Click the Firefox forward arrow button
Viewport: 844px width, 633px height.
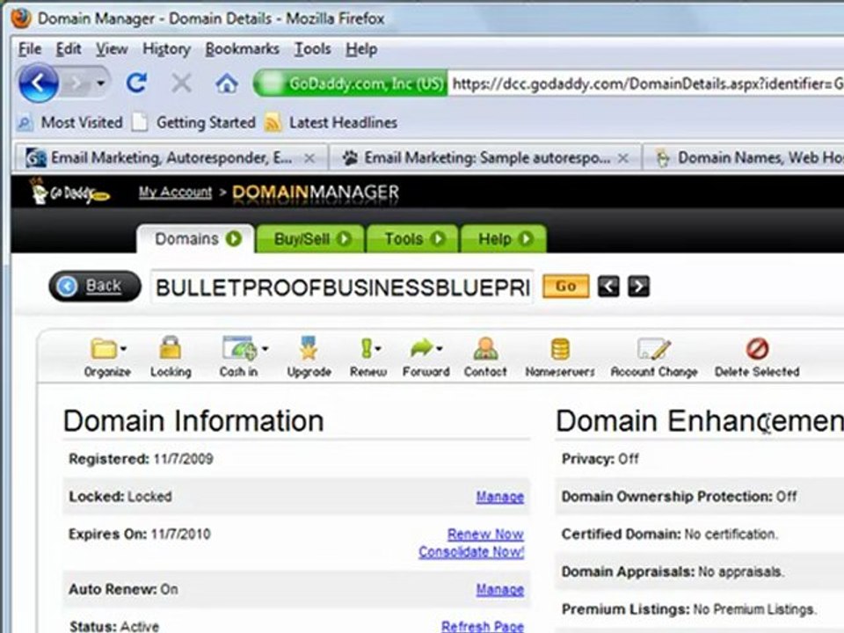[x=76, y=84]
